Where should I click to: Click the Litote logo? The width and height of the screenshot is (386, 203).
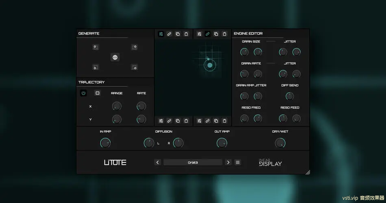(115, 162)
